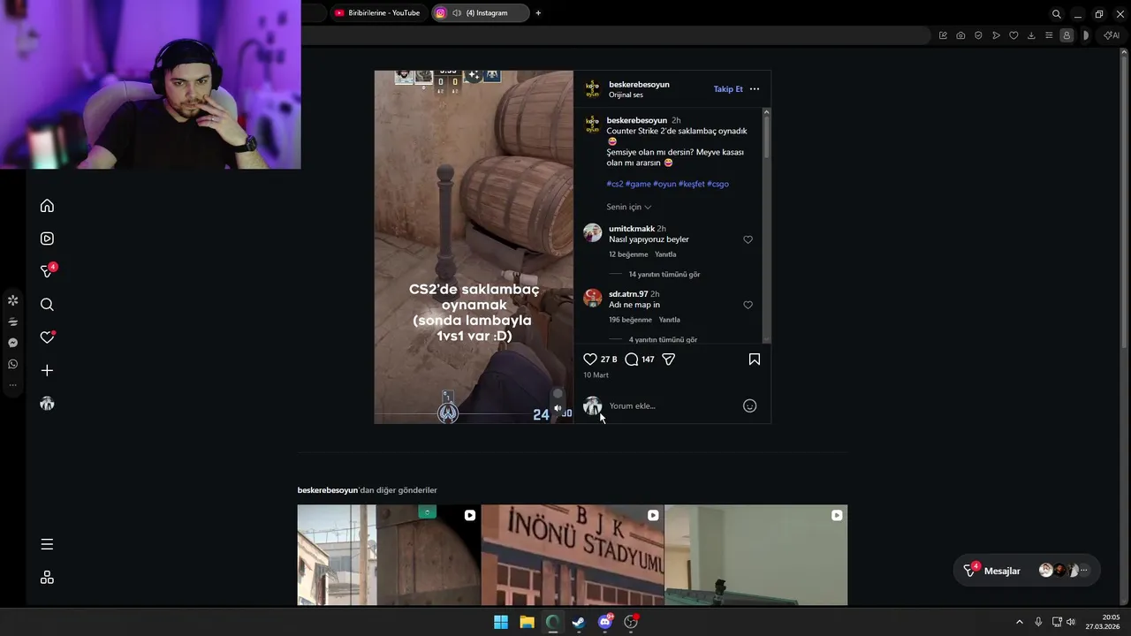Image resolution: width=1131 pixels, height=636 pixels.
Task: Like the umitckmakk comment
Action: point(748,239)
